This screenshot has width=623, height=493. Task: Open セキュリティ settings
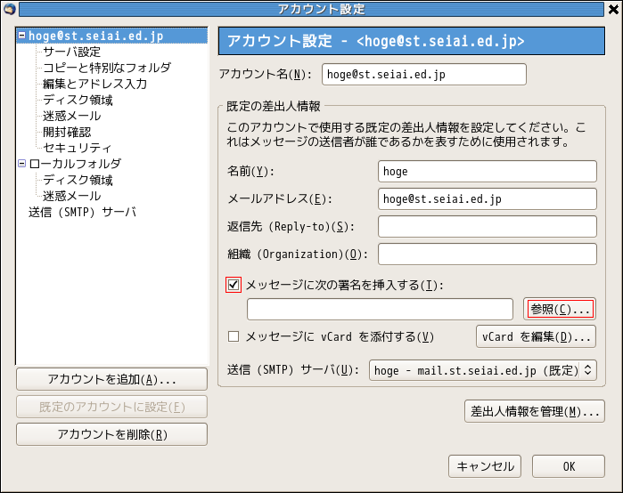click(x=77, y=148)
